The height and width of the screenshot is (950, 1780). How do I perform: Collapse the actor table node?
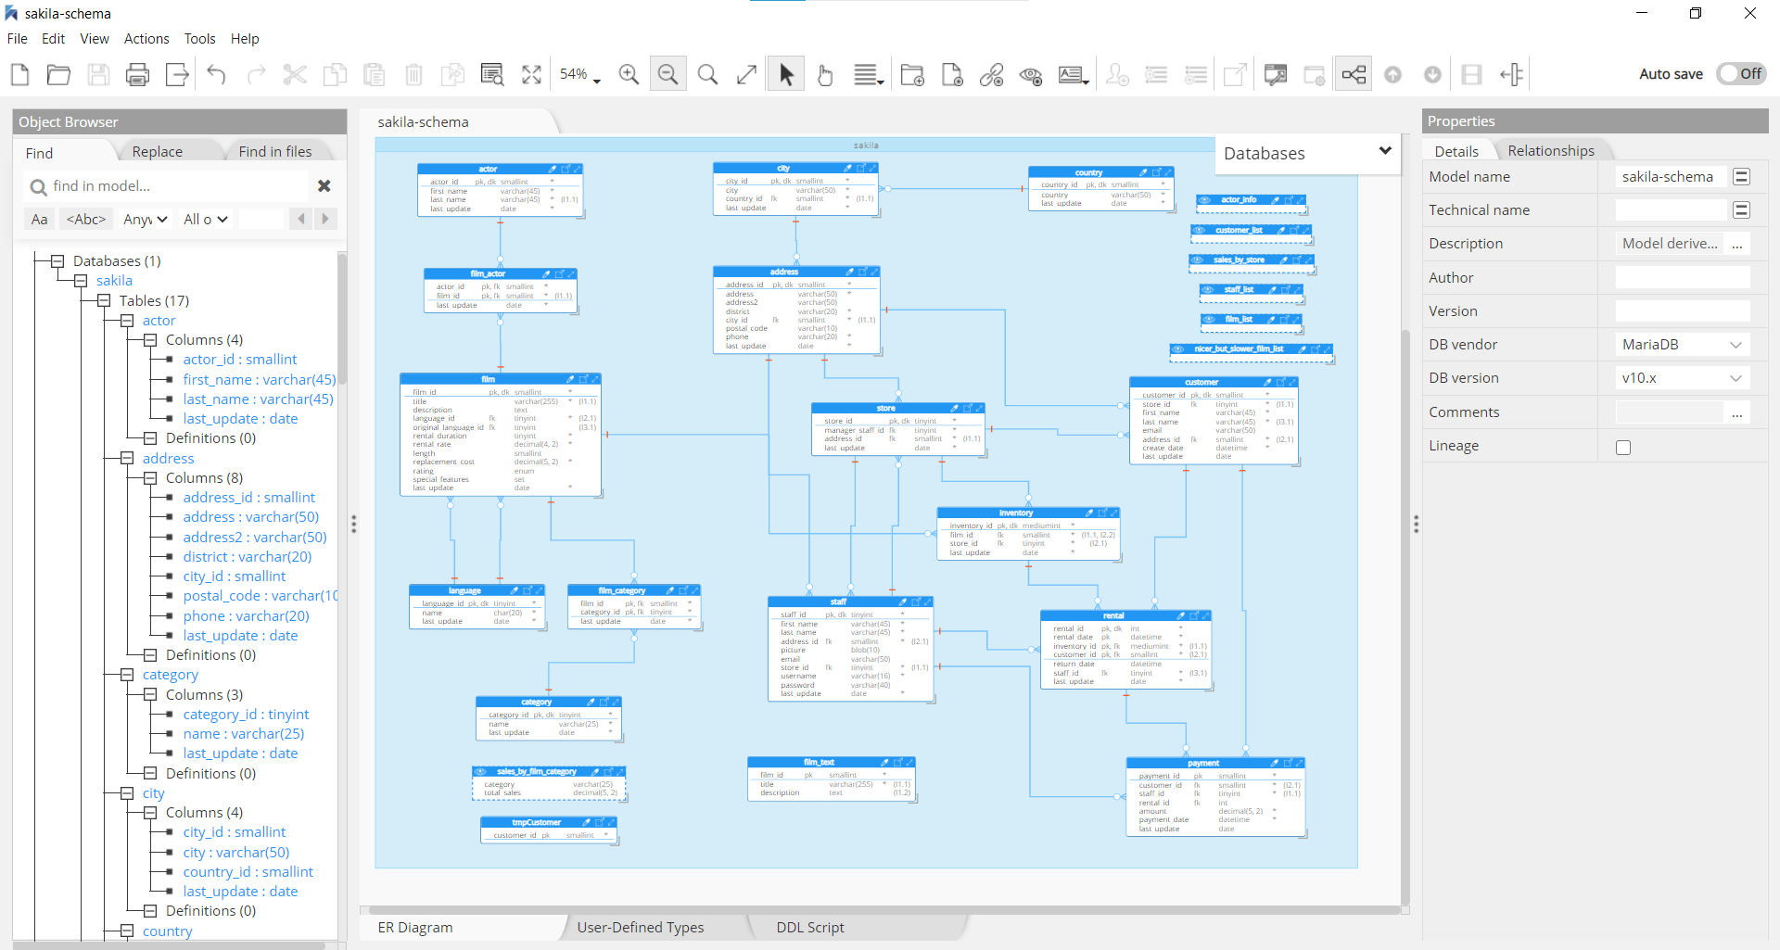[x=127, y=321]
